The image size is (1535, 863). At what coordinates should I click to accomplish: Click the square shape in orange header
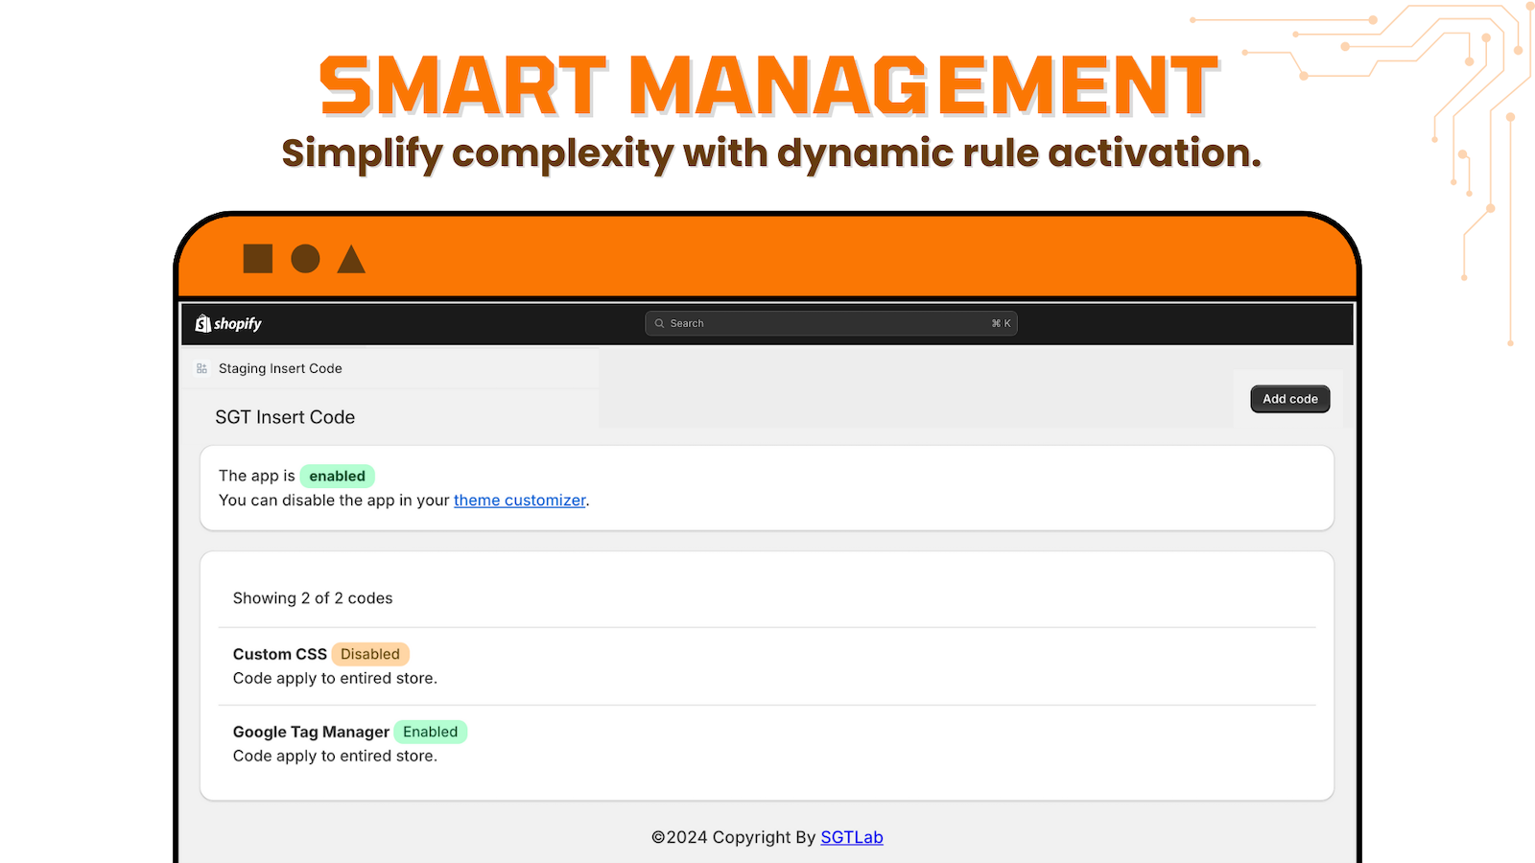(x=258, y=259)
